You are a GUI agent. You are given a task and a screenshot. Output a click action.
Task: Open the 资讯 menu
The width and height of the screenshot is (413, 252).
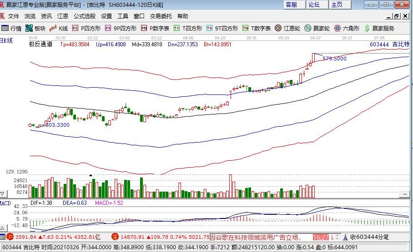pos(46,16)
